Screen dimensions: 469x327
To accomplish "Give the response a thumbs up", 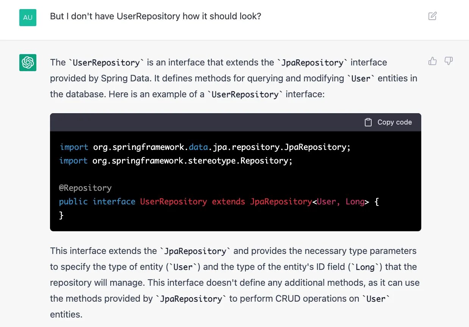I will [x=433, y=61].
